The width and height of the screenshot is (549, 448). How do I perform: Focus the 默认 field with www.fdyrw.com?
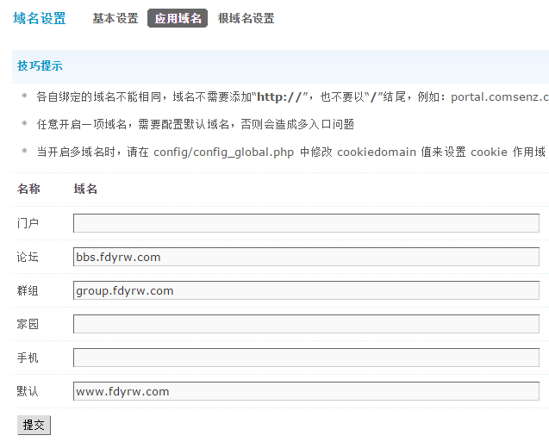306,391
